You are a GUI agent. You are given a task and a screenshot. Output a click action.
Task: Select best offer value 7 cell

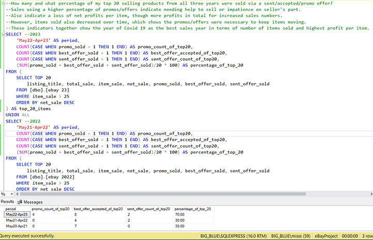pyautogui.click(x=99, y=226)
